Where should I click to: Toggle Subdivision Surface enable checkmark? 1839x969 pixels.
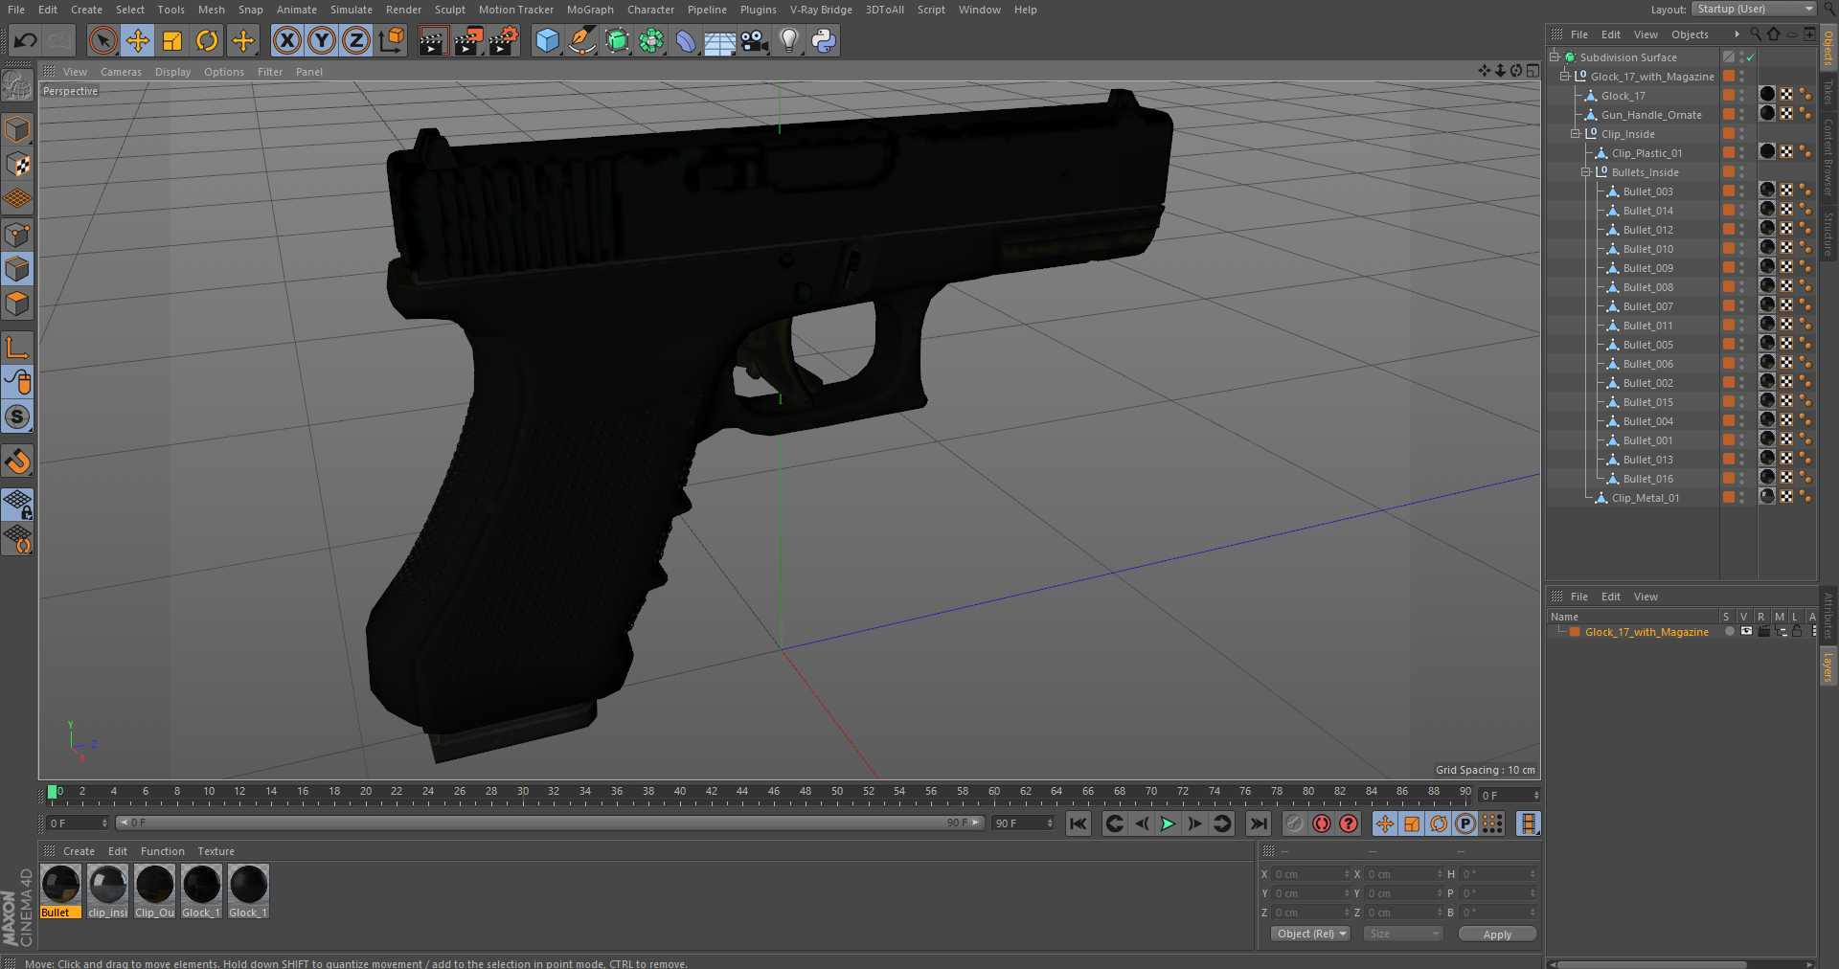1750,57
